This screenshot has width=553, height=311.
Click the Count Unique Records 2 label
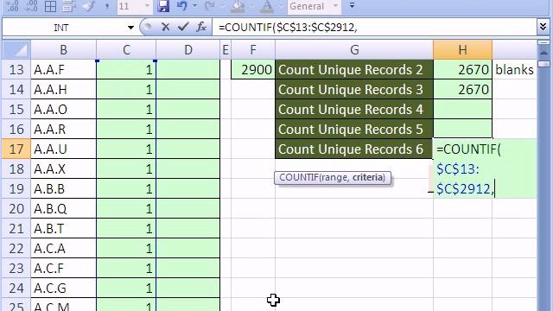[x=354, y=69]
